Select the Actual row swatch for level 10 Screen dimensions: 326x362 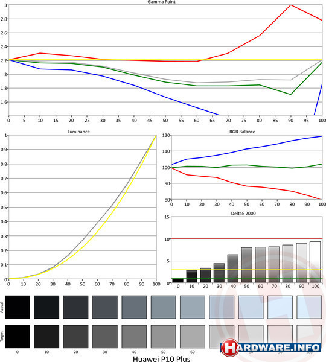click(46, 307)
